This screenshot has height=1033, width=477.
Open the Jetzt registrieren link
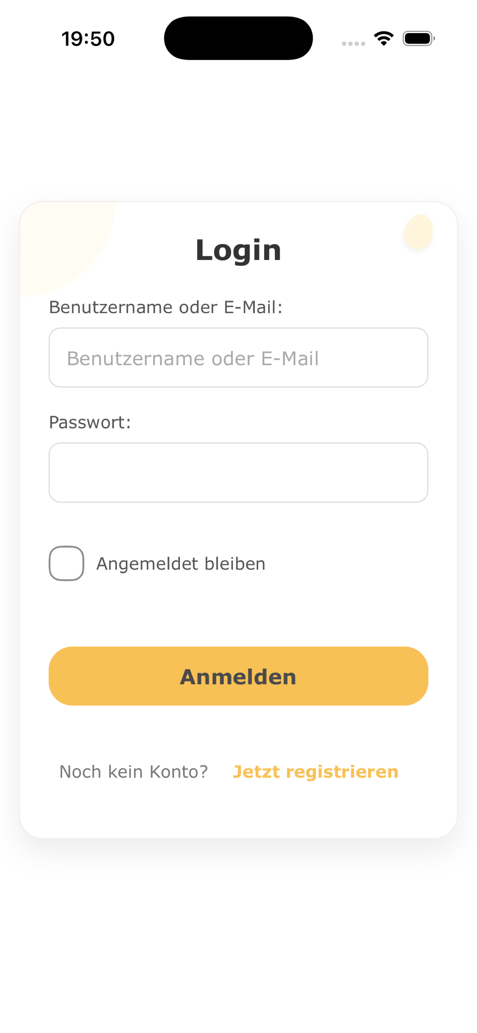click(x=316, y=772)
